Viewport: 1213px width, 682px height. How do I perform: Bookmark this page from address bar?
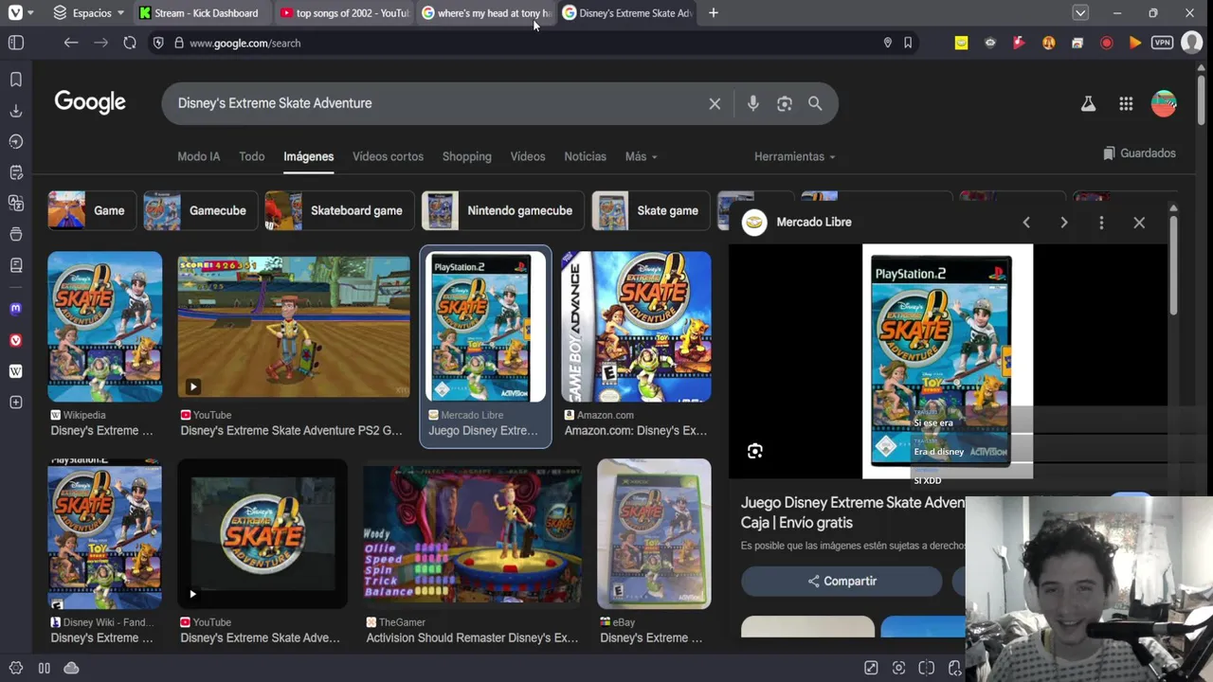908,43
